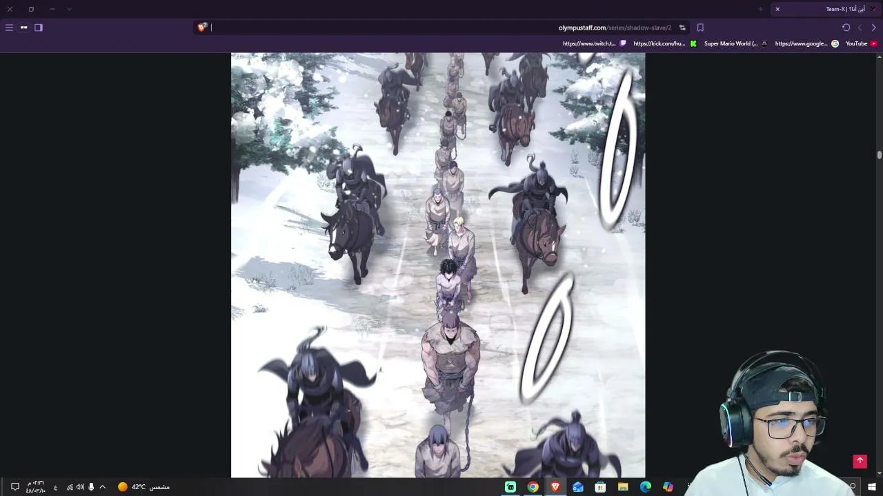The width and height of the screenshot is (883, 496).
Task: Open site settings icon beside the URL
Action: click(682, 28)
